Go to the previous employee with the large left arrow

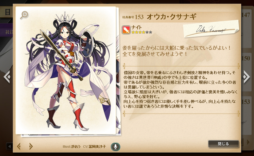click(7, 77)
